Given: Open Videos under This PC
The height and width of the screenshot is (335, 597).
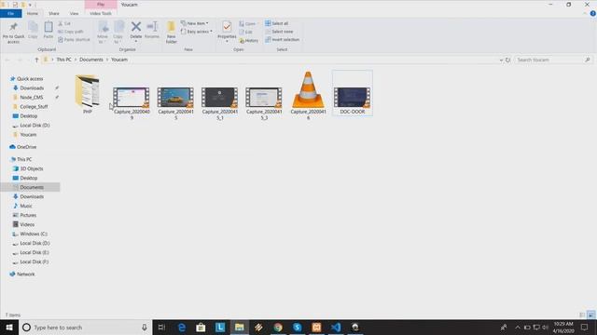Looking at the screenshot, I should (27, 224).
